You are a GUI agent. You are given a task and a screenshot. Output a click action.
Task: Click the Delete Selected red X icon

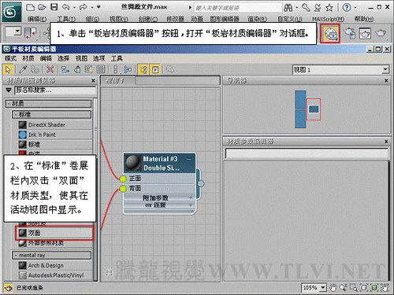coord(50,69)
